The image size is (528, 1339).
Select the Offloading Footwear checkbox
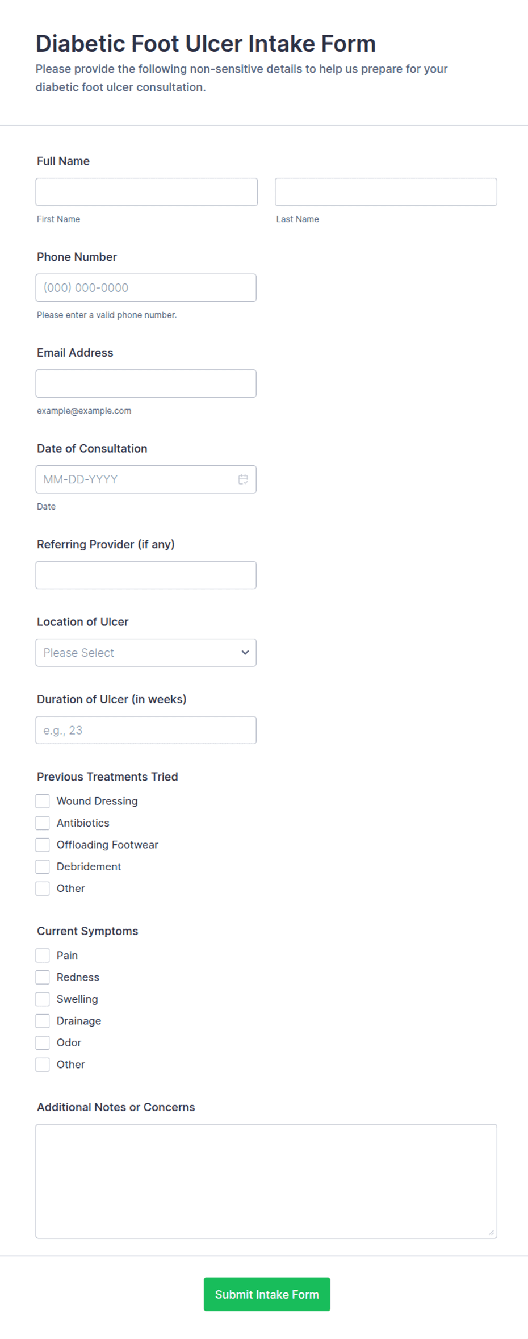point(43,845)
